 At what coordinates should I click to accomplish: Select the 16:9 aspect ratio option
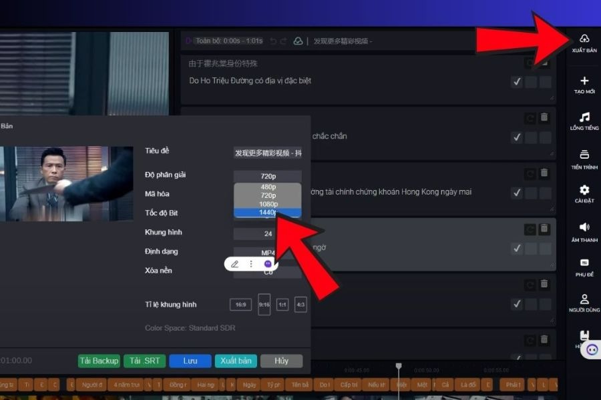[240, 305]
